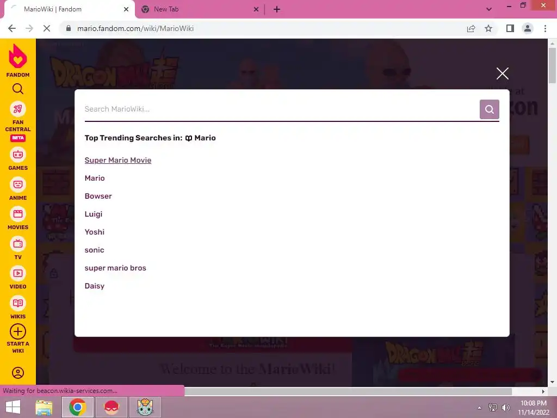Open the Chrome three-dot menu
Screen dimensions: 557x418
[545, 28]
